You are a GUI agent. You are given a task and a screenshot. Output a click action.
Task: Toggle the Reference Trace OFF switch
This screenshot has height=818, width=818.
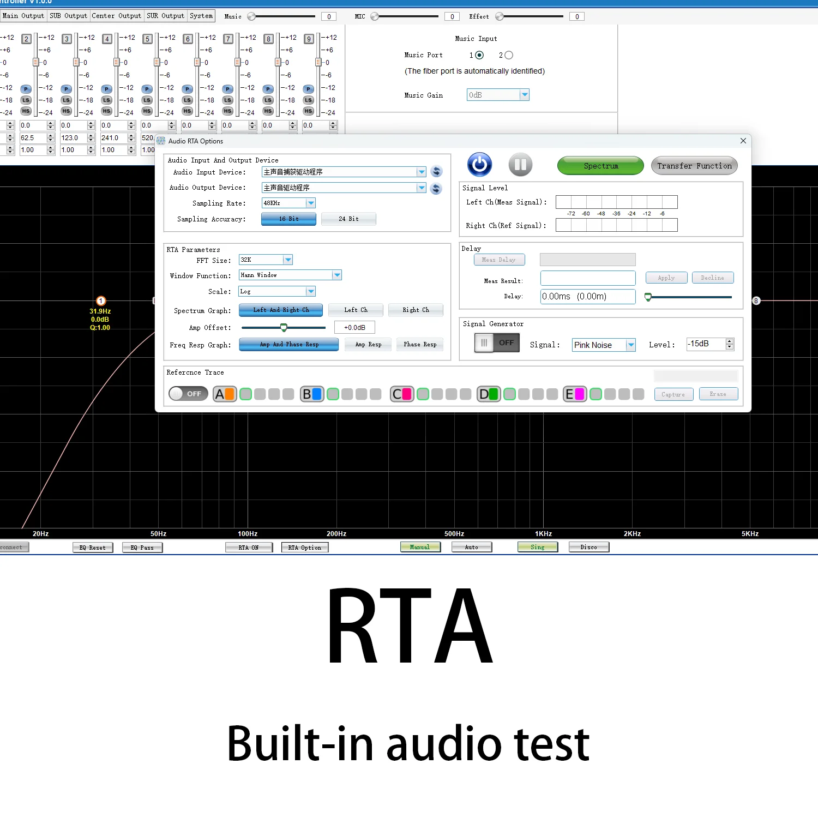coord(188,394)
